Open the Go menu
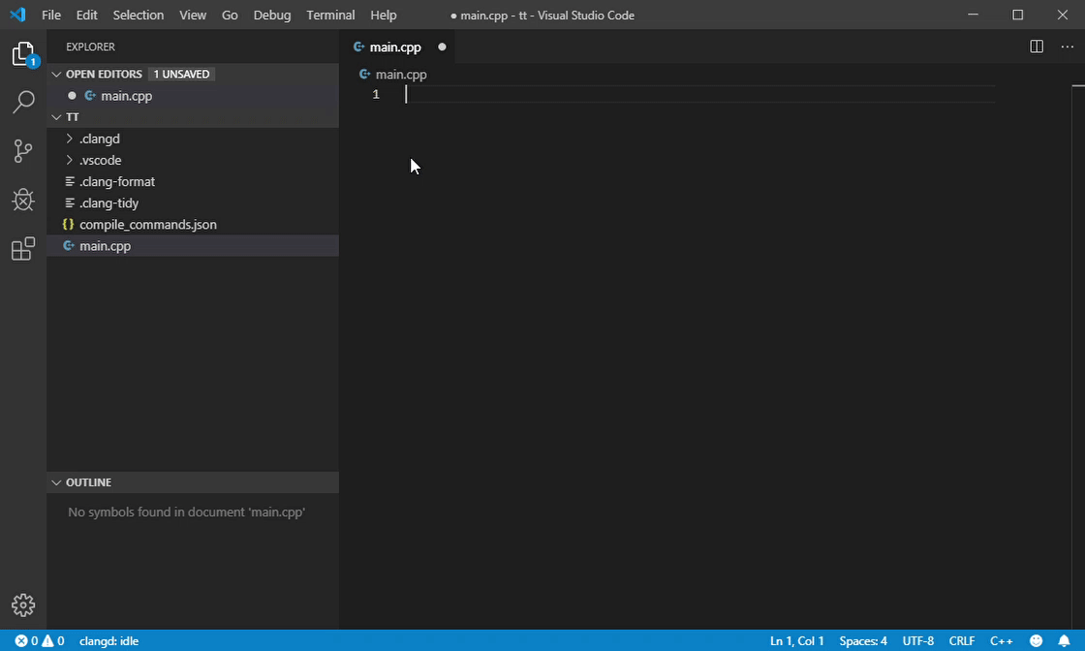This screenshot has width=1085, height=651. pyautogui.click(x=230, y=15)
